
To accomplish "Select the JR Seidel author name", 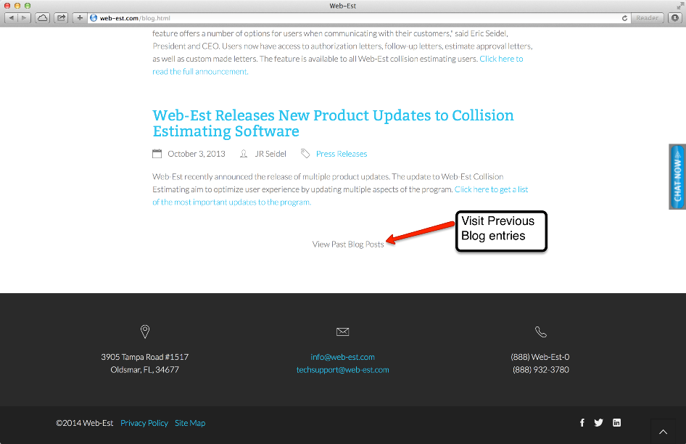I will pos(270,154).
